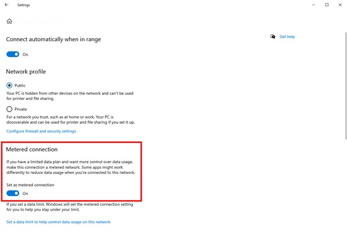
Task: Click the Connect automatically when in range heading
Action: click(53, 39)
